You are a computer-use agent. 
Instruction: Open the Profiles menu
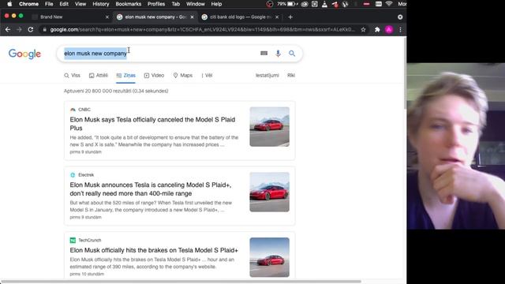pyautogui.click(x=156, y=4)
